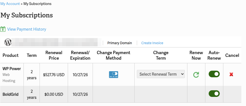
Task: Click the green Renew Now refresh icon
Action: tap(196, 75)
